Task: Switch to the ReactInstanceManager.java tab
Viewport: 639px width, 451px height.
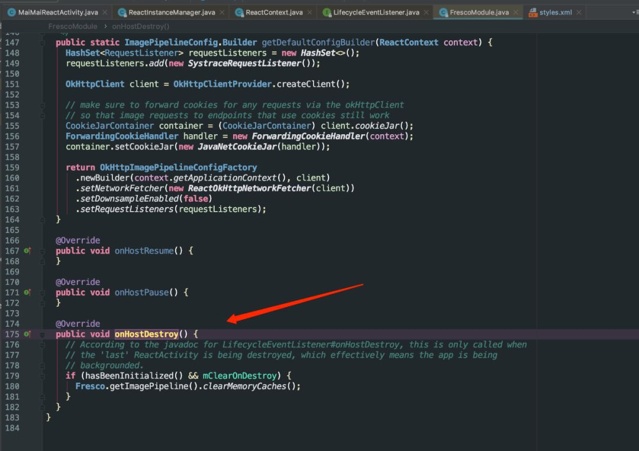Action: point(172,12)
